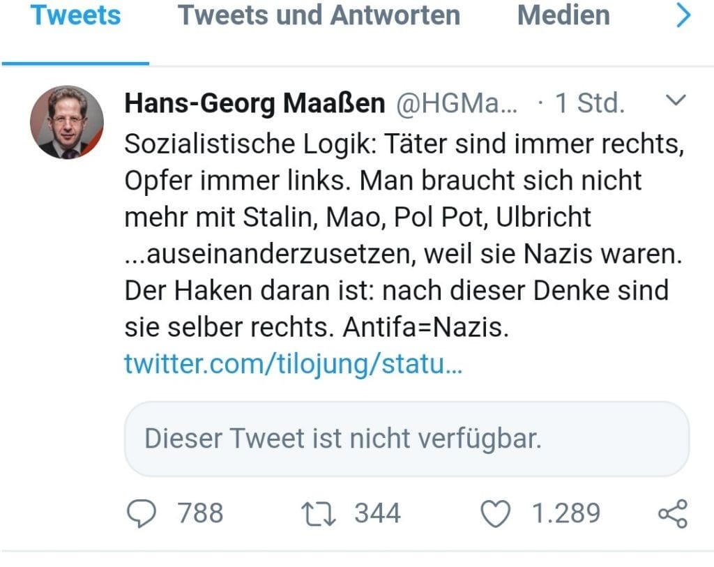Open the @HGMa... handle
The height and width of the screenshot is (567, 714).
click(457, 103)
